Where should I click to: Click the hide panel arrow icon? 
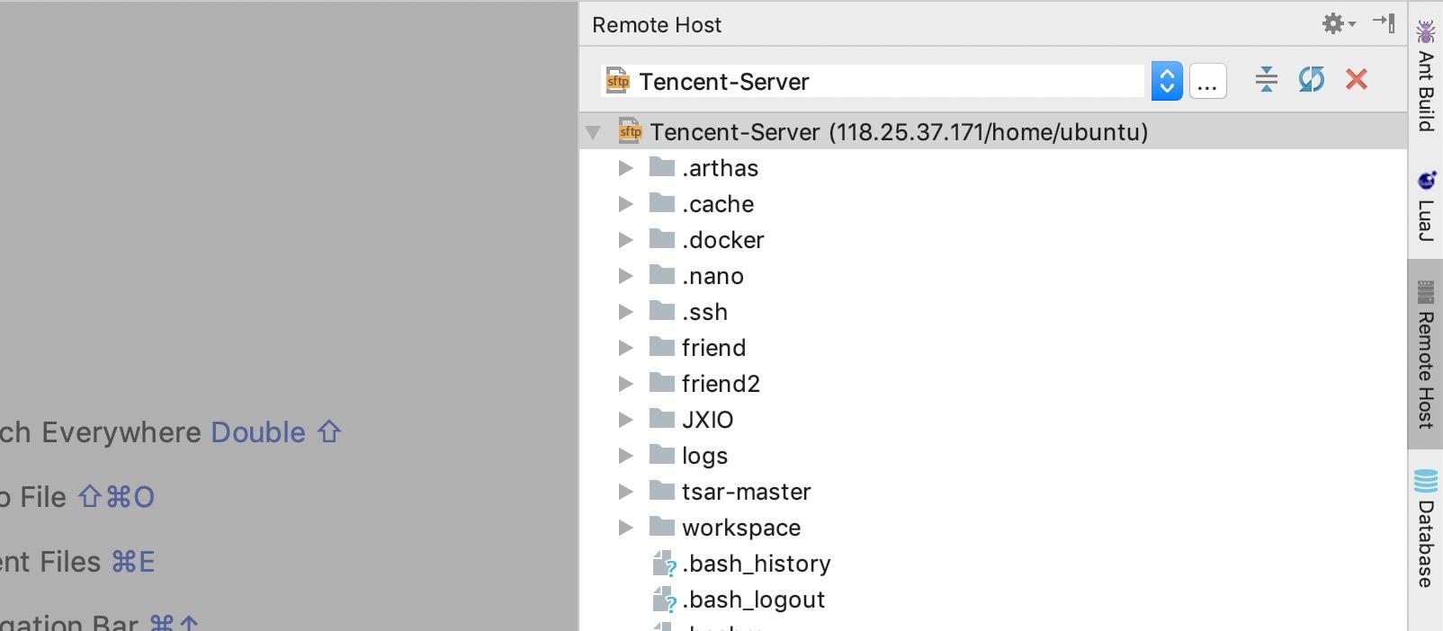click(1384, 23)
